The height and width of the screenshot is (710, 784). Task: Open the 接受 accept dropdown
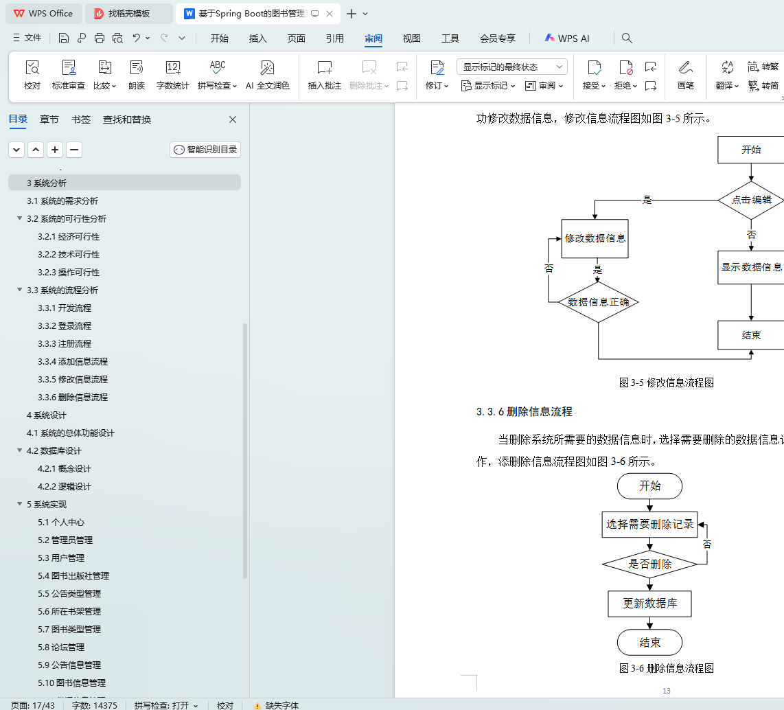(594, 86)
